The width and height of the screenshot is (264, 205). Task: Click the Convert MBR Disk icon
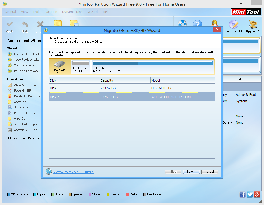coord(10,130)
